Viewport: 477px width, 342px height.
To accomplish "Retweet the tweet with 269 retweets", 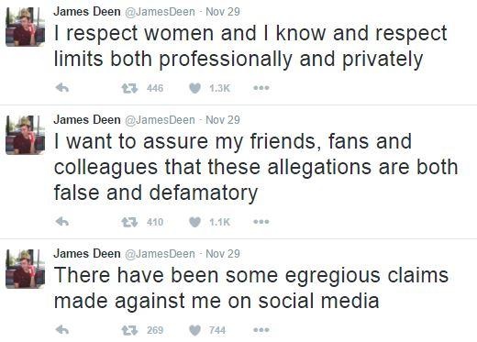I will 129,330.
